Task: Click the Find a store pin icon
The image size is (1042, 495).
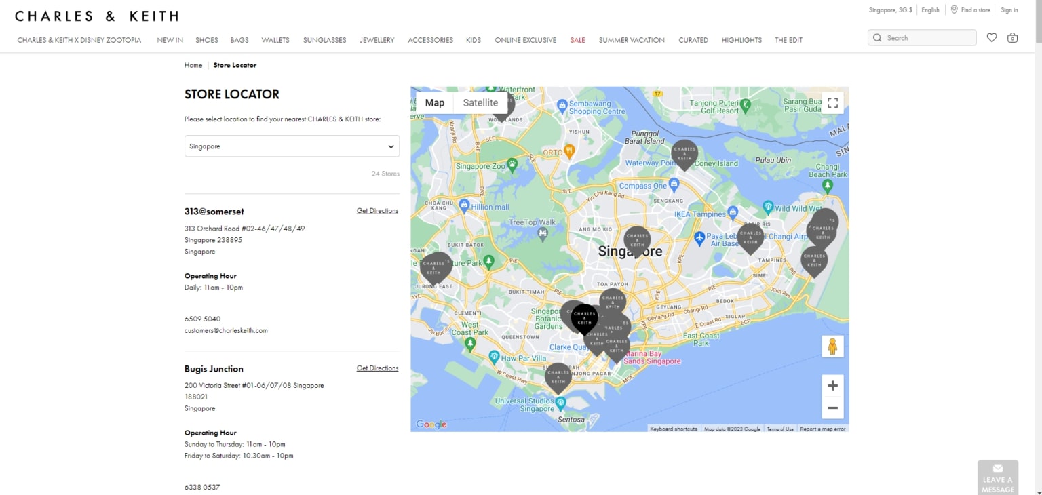Action: pyautogui.click(x=954, y=10)
